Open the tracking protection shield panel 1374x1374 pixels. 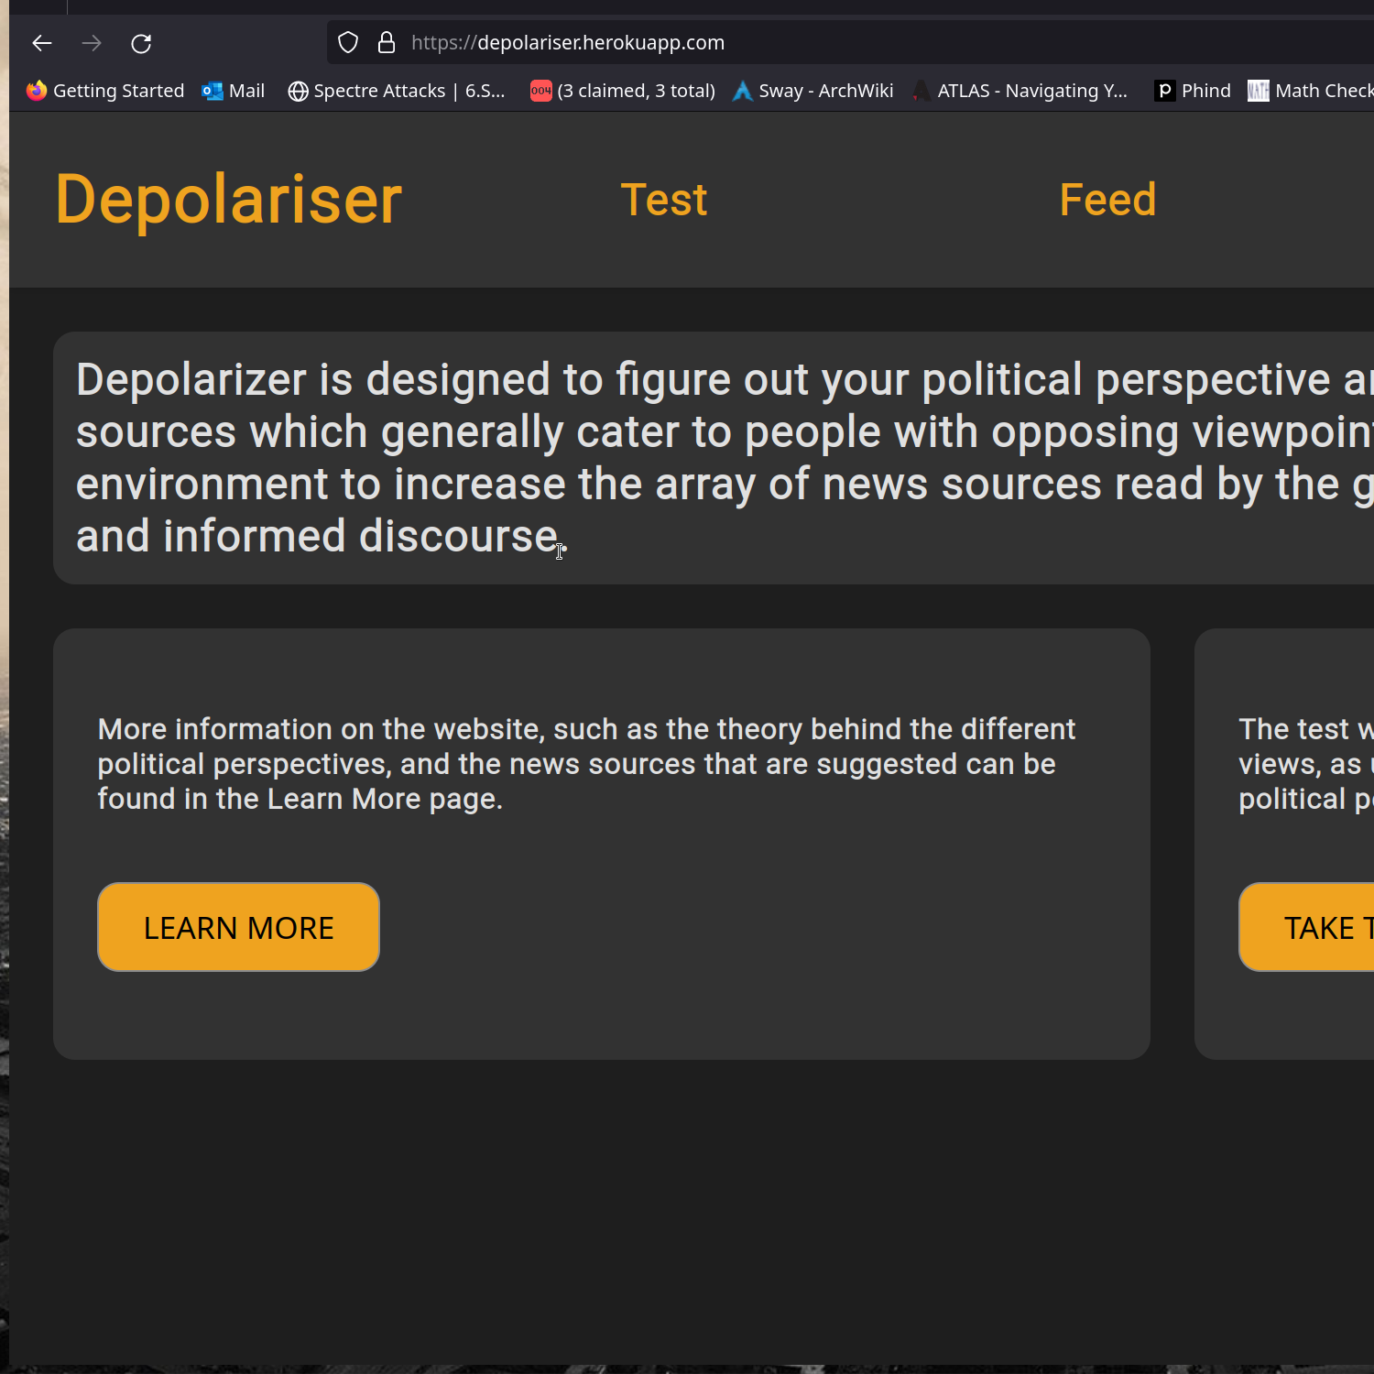347,42
